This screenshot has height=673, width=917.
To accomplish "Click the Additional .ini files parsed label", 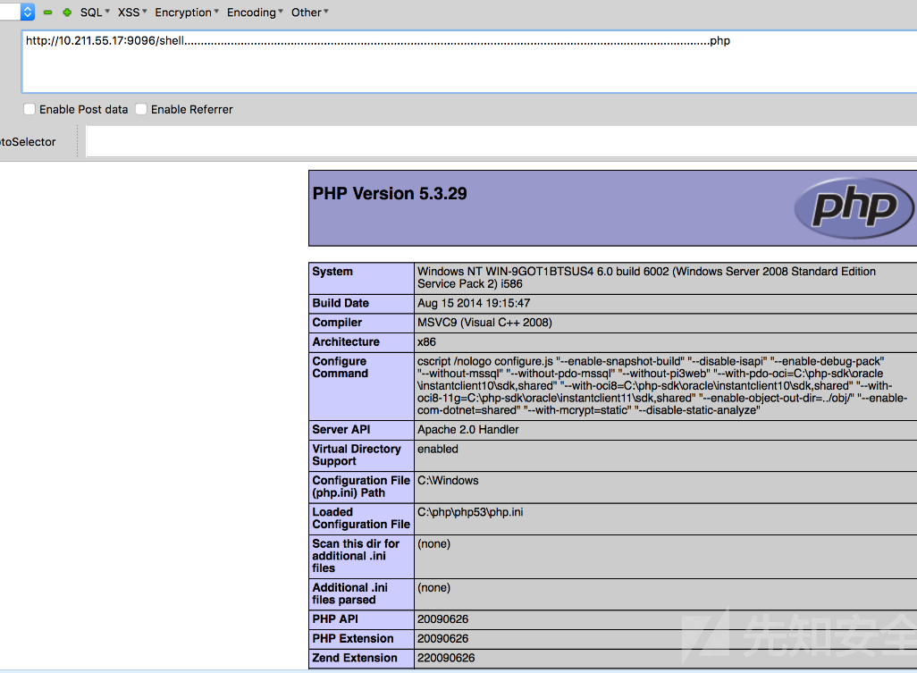I will [x=349, y=593].
